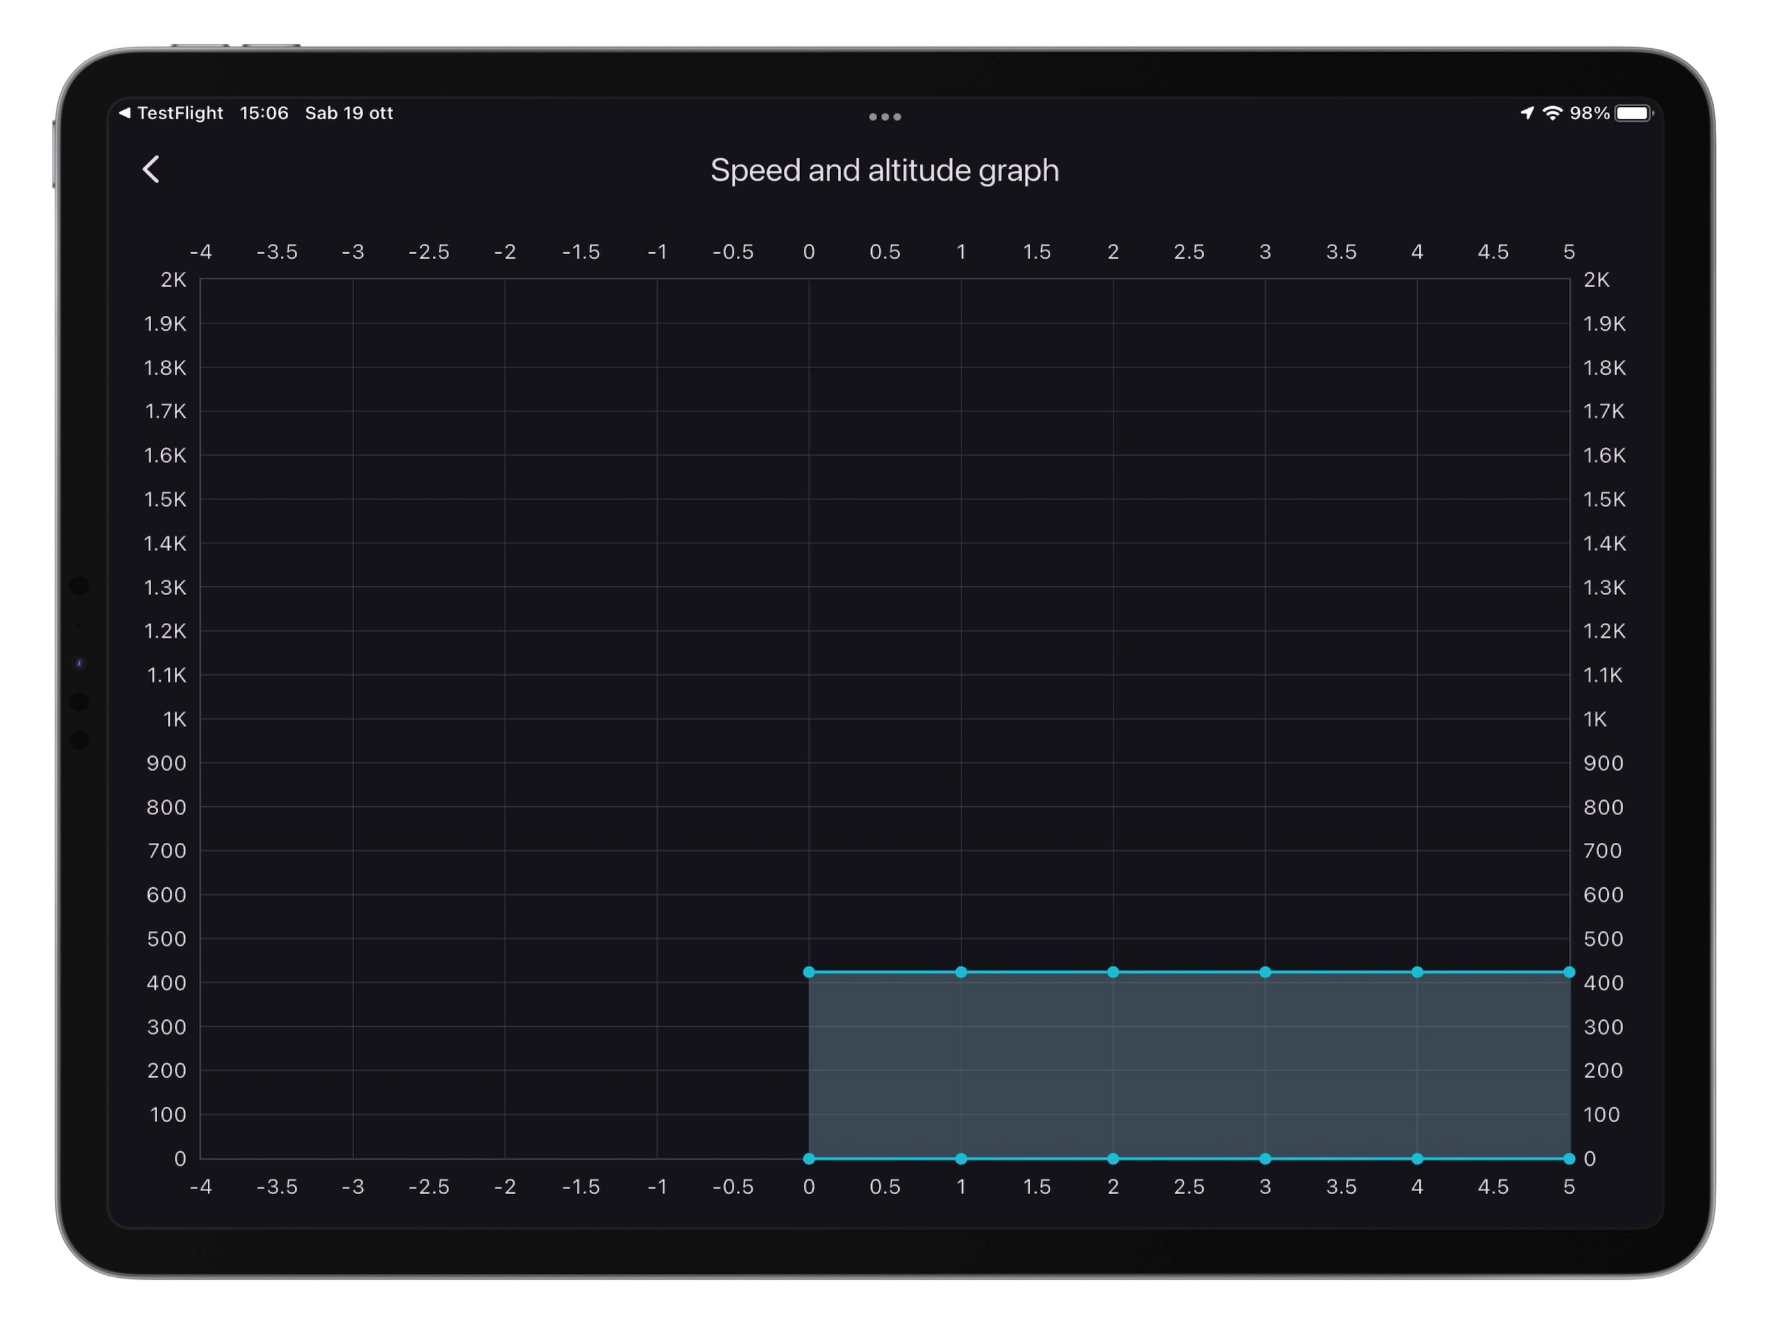1771x1328 pixels.
Task: Tap the bottom axis label '-4'
Action: click(201, 1186)
